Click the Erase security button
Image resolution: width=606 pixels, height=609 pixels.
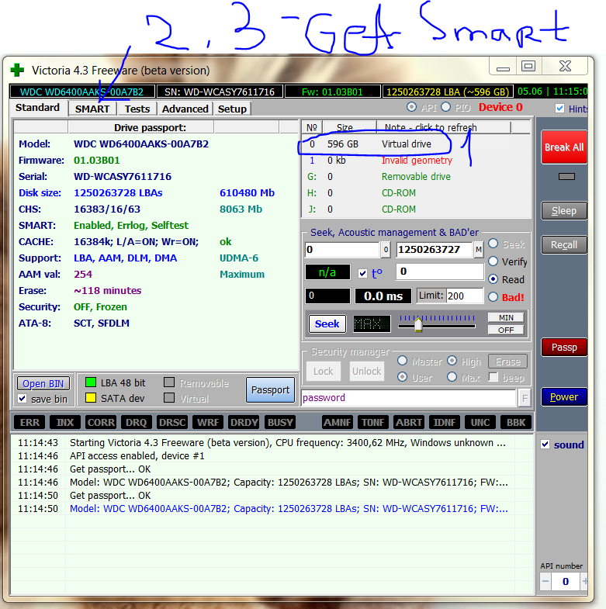coord(507,362)
